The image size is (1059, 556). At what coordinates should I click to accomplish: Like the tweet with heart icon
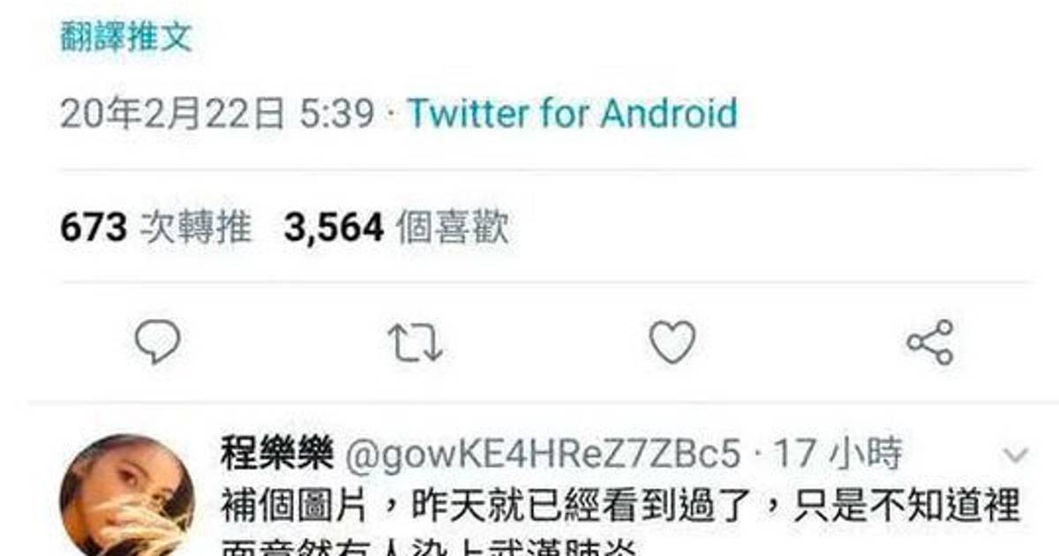click(672, 342)
